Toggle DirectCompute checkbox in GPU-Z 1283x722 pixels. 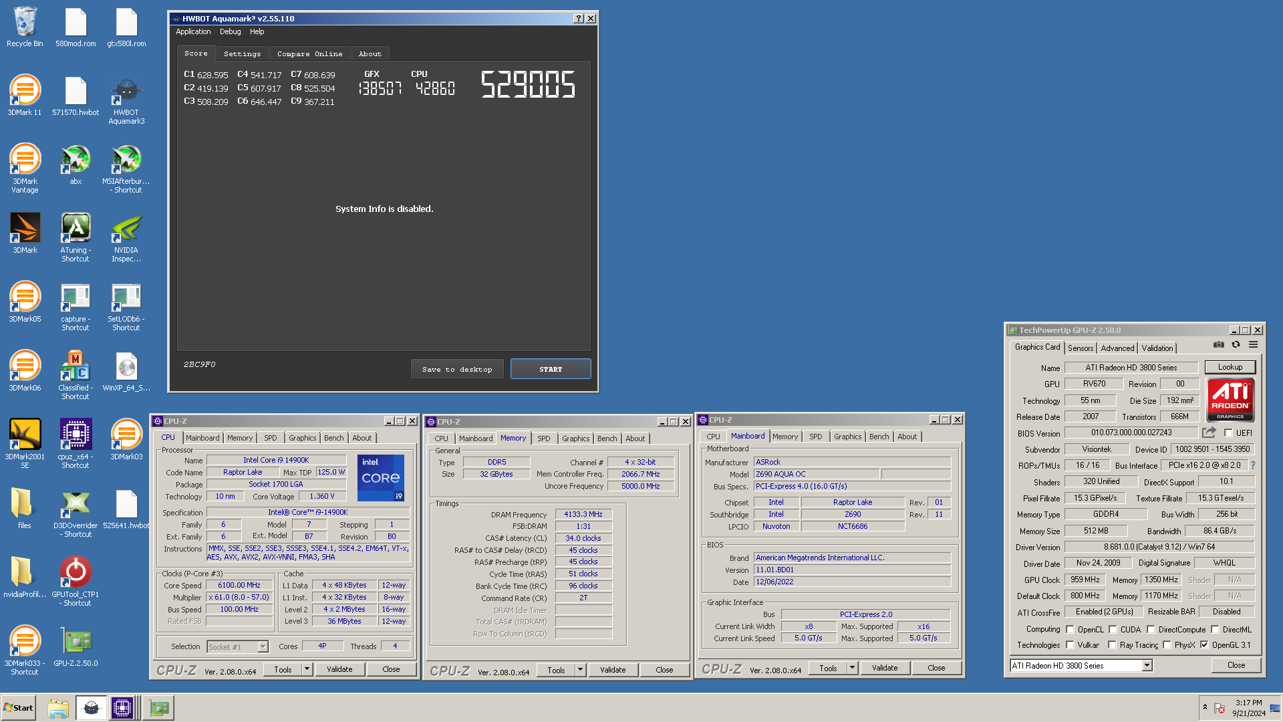1151,629
